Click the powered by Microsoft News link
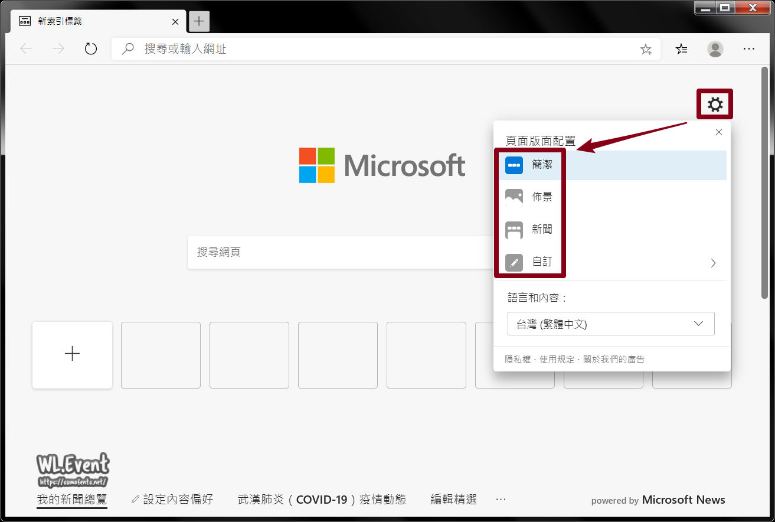775x522 pixels. pyautogui.click(x=658, y=500)
